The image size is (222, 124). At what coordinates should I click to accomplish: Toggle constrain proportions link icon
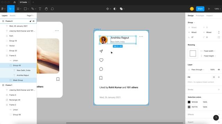(219, 32)
